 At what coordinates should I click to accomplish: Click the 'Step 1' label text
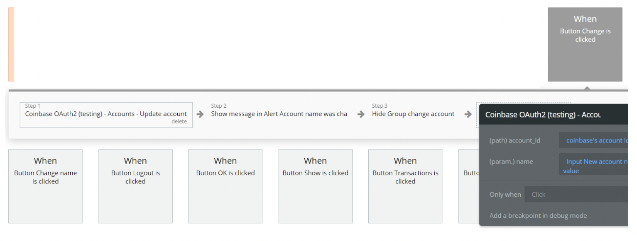[33, 106]
